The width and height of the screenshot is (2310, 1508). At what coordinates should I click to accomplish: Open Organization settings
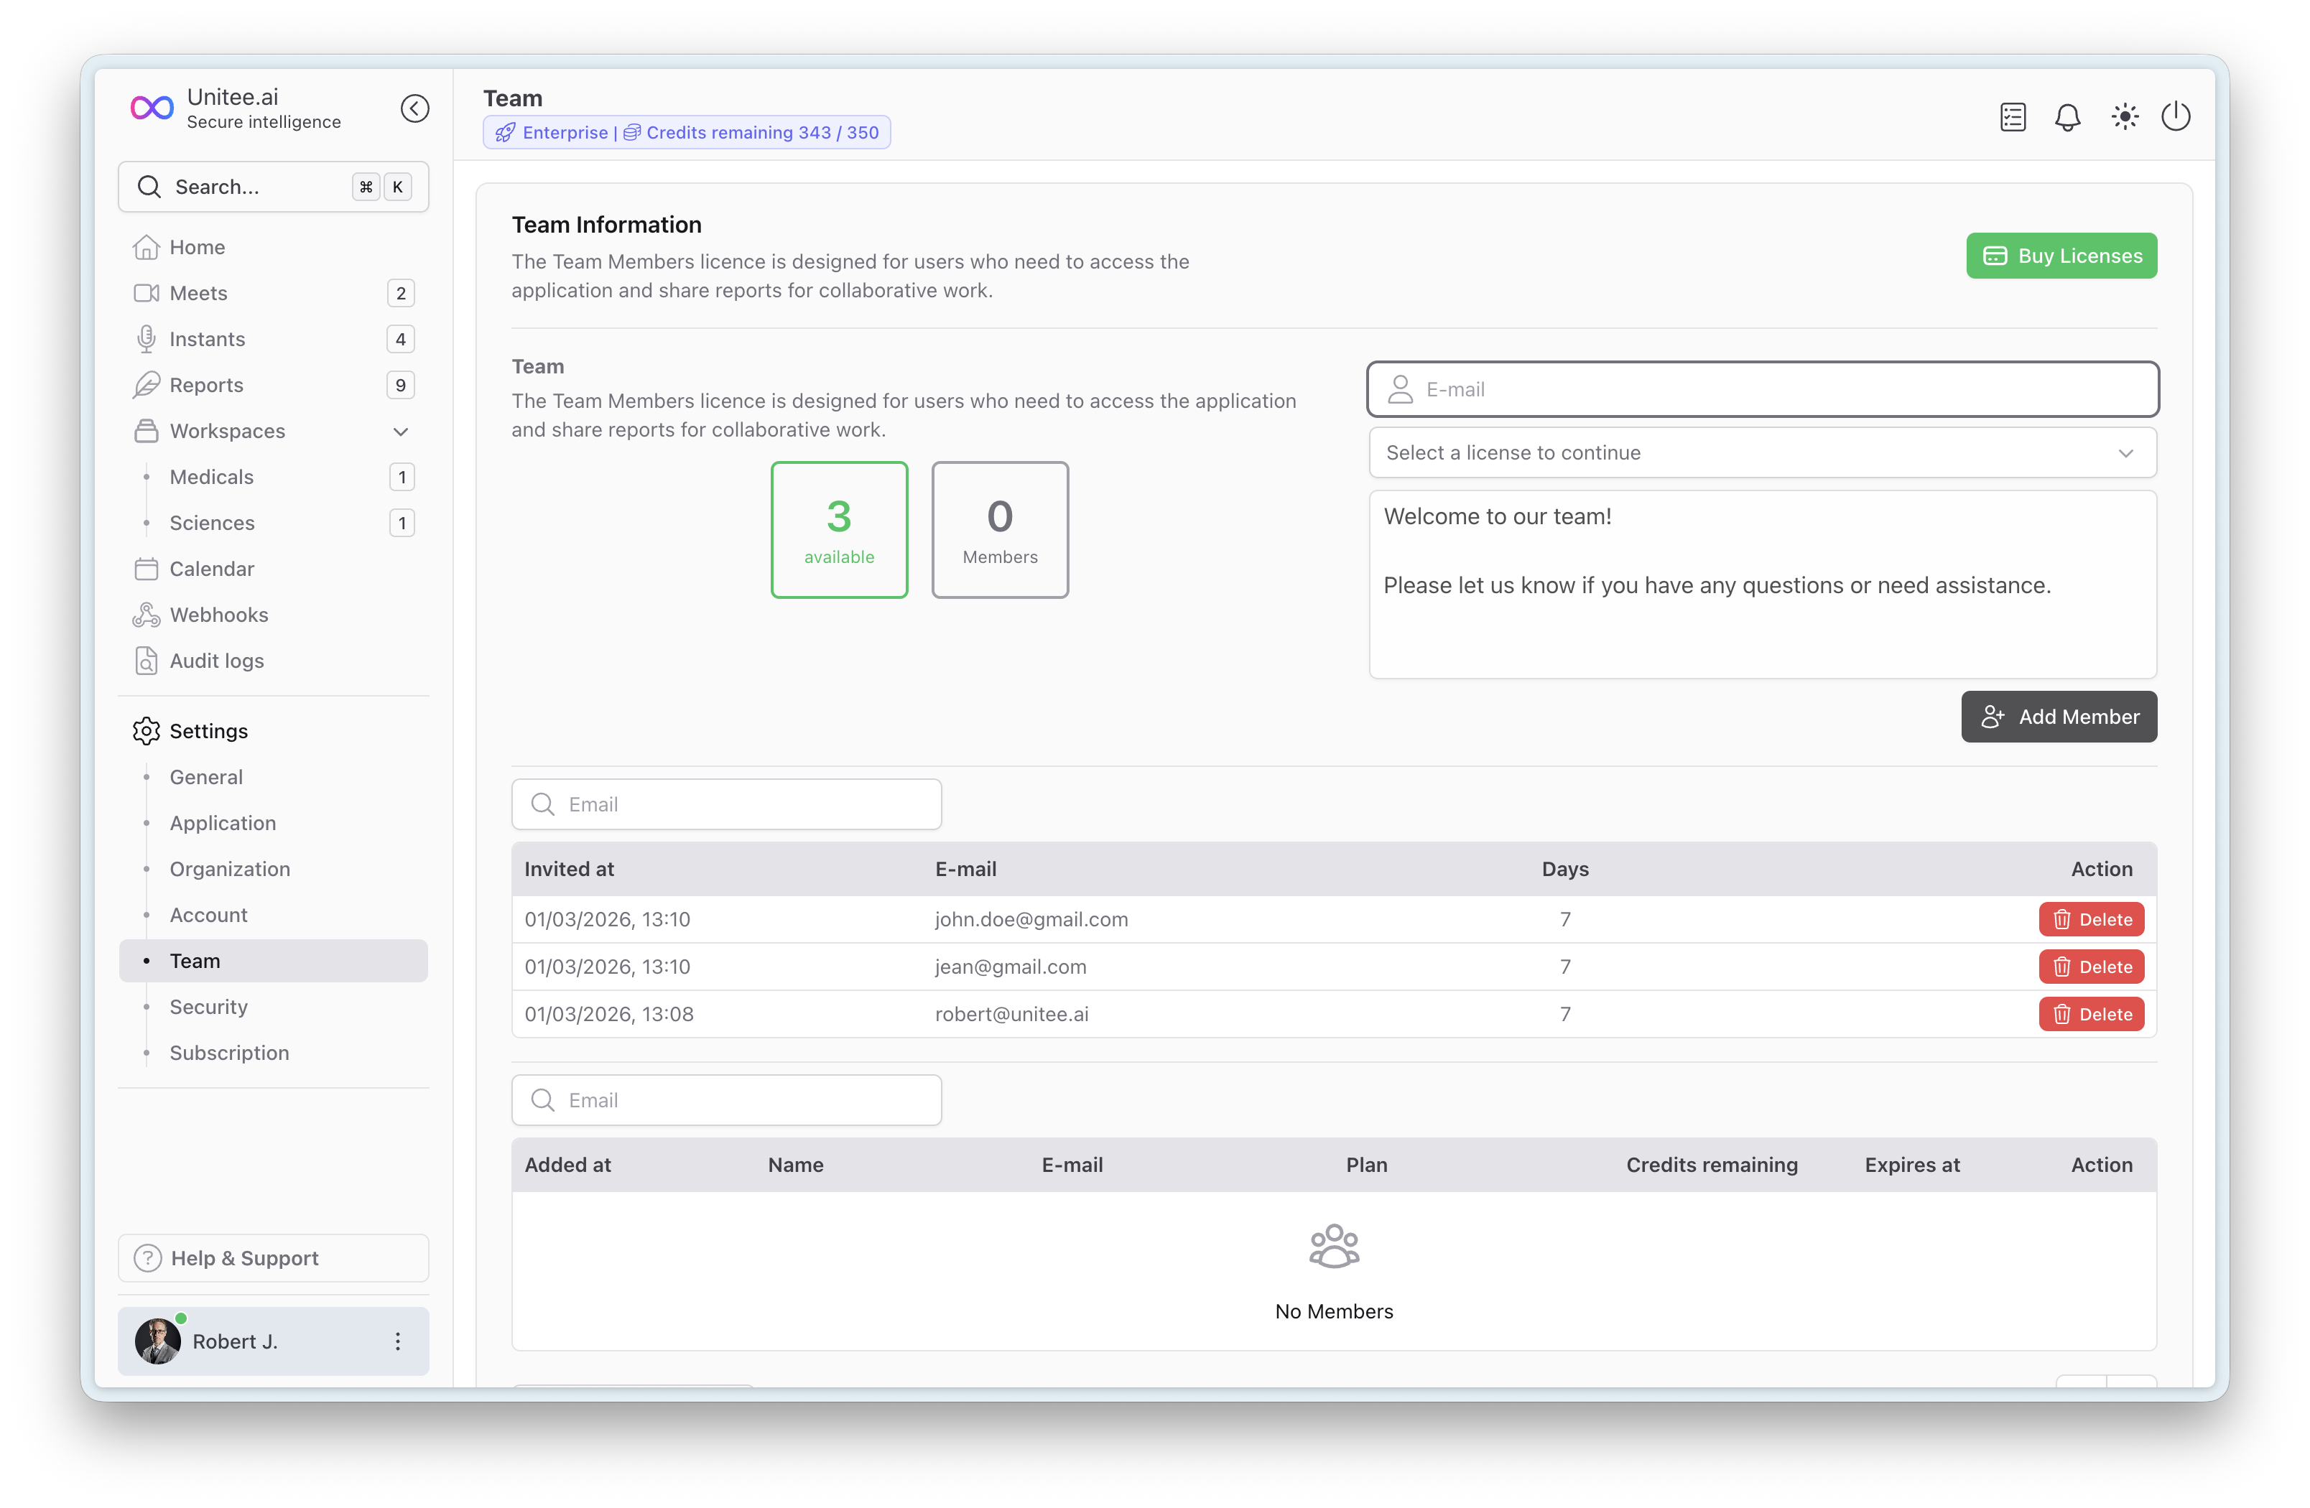[273, 868]
